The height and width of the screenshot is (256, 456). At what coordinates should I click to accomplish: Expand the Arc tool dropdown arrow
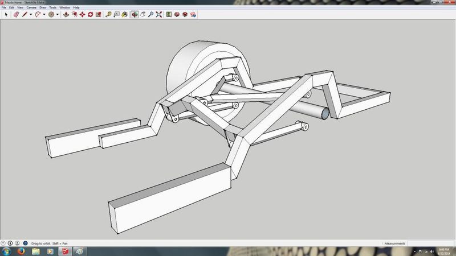[44, 14]
